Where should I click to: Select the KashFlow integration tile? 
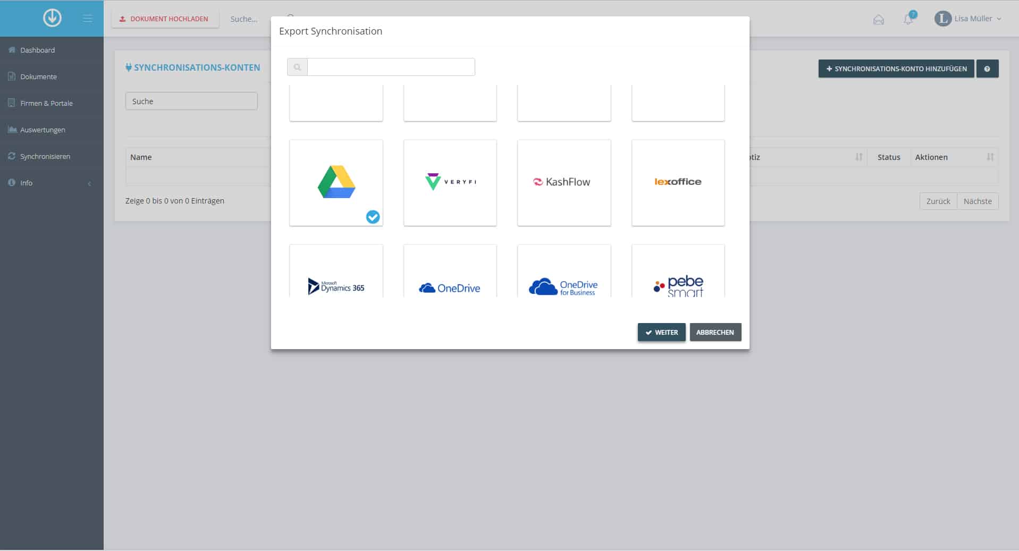click(x=564, y=183)
